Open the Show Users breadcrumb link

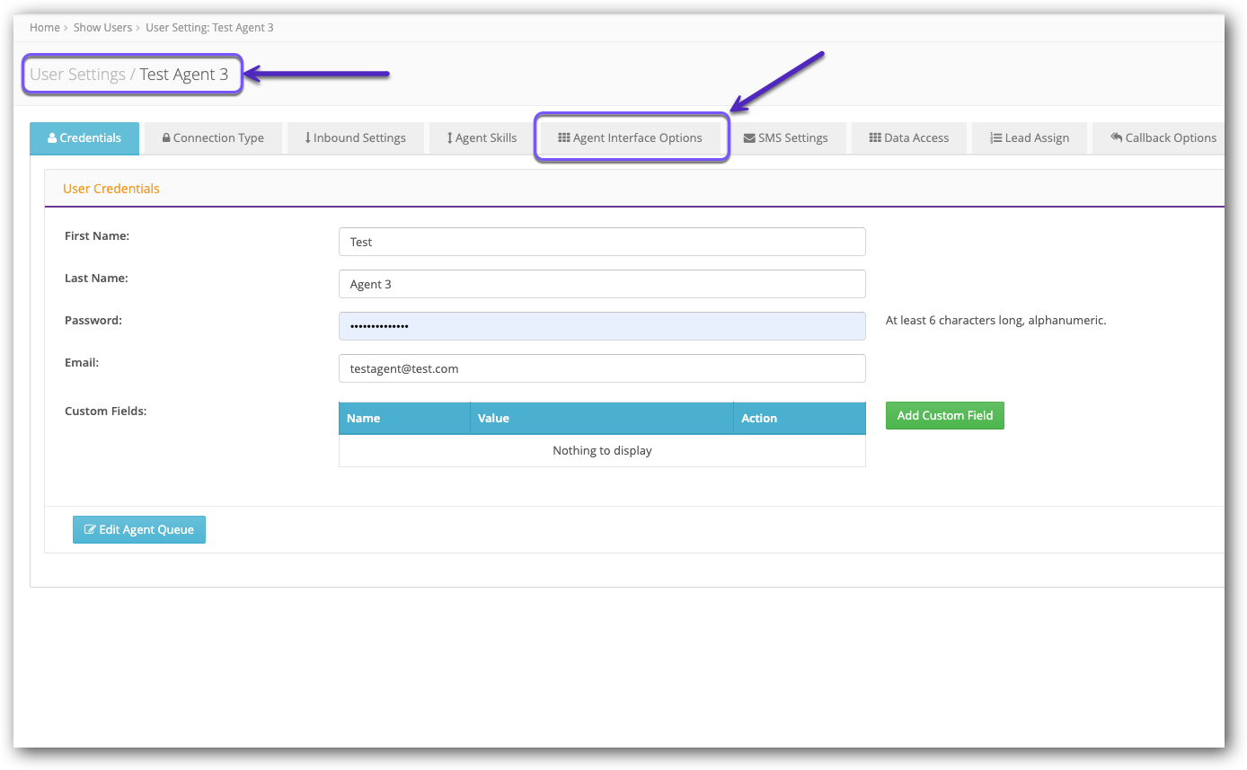pos(102,27)
